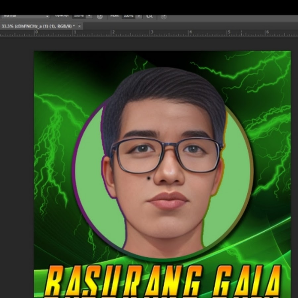Toggle pressure for size icon
The height and width of the screenshot is (298, 298).
click(164, 17)
